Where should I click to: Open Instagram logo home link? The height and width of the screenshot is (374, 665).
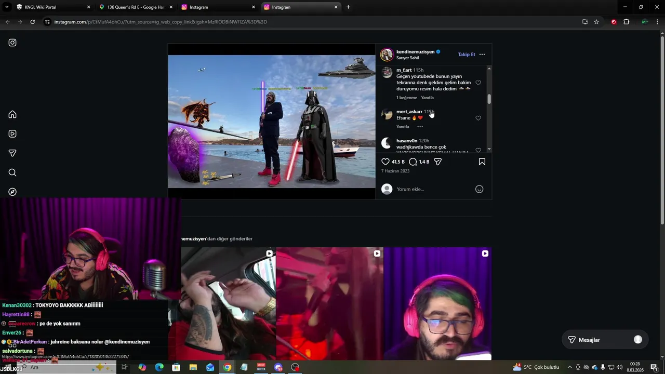pos(12,43)
